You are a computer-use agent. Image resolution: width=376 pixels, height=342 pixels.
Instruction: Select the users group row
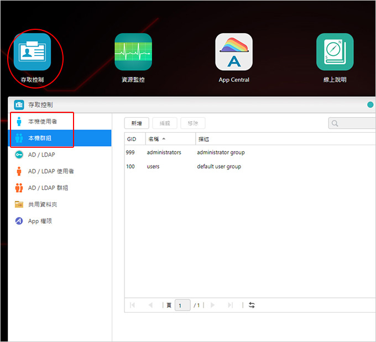coord(250,167)
